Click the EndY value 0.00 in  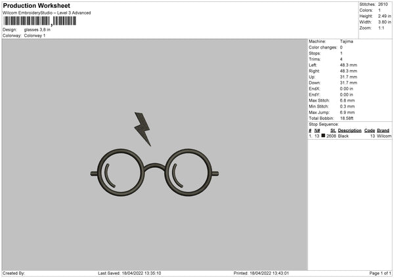346,94
